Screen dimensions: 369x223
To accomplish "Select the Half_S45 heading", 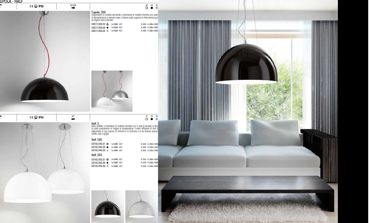I will pos(97,140).
